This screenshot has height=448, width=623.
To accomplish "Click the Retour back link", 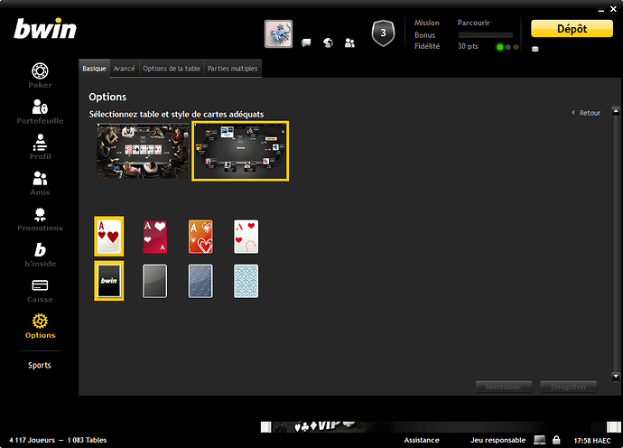I will (586, 113).
